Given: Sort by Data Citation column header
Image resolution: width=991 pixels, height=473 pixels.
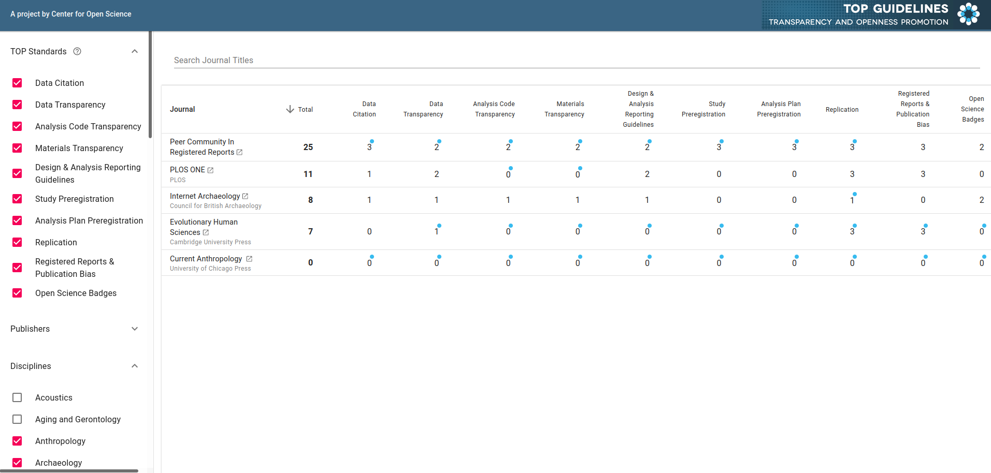Looking at the screenshot, I should (x=365, y=109).
